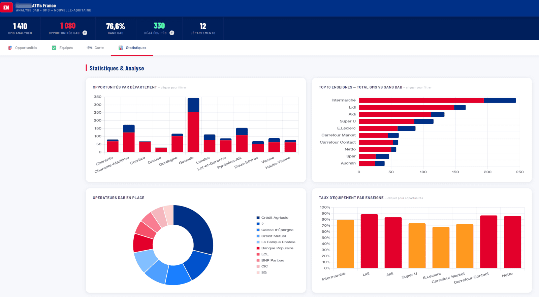
Task: Open the Opportunités tab
Action: pos(22,48)
